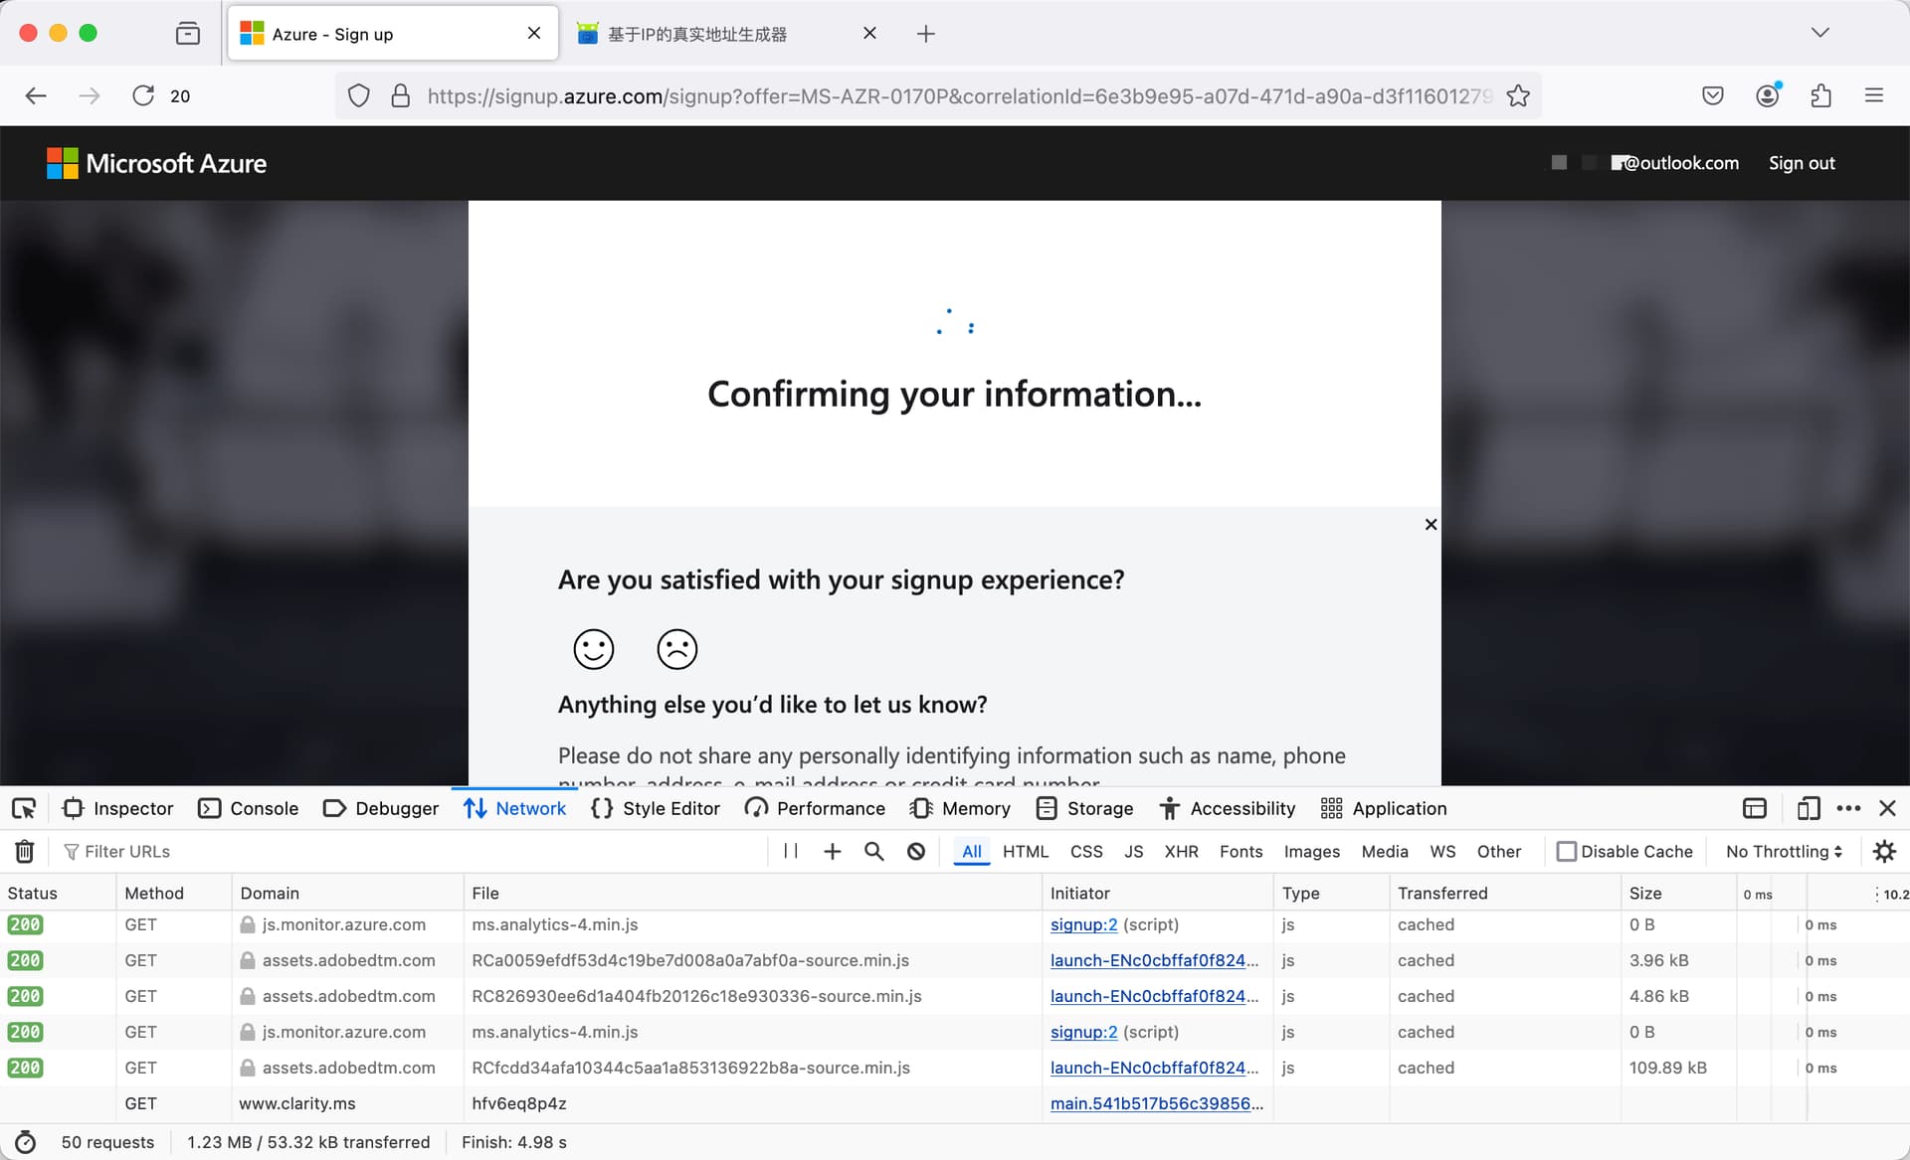Clear the network log with trash icon
1910x1160 pixels.
(25, 851)
